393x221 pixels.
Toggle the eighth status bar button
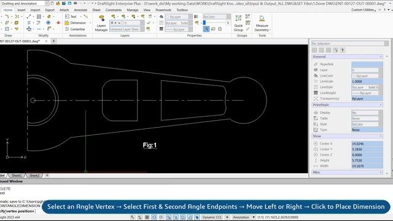[x=183, y=217]
